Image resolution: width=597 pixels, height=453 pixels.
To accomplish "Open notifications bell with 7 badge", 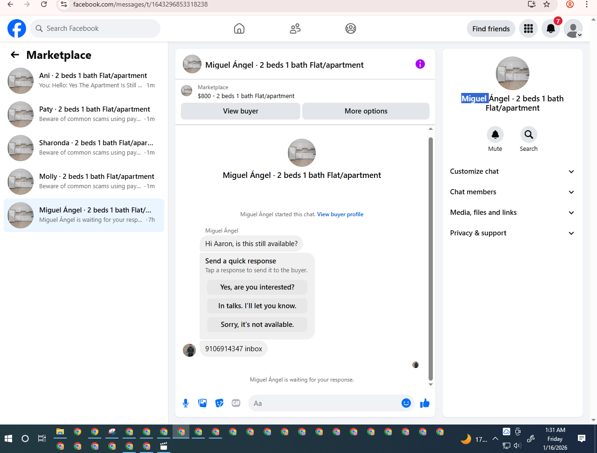I will 551,28.
